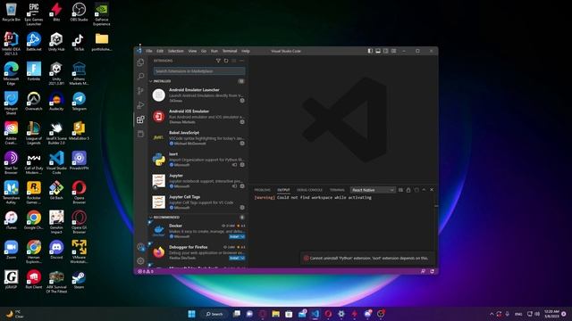Open the View menu
572x321 pixels.
[x=192, y=51]
